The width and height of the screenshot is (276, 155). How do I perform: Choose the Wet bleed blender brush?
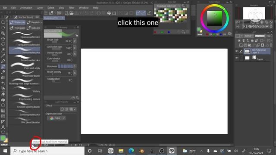pyautogui.click(x=25, y=120)
